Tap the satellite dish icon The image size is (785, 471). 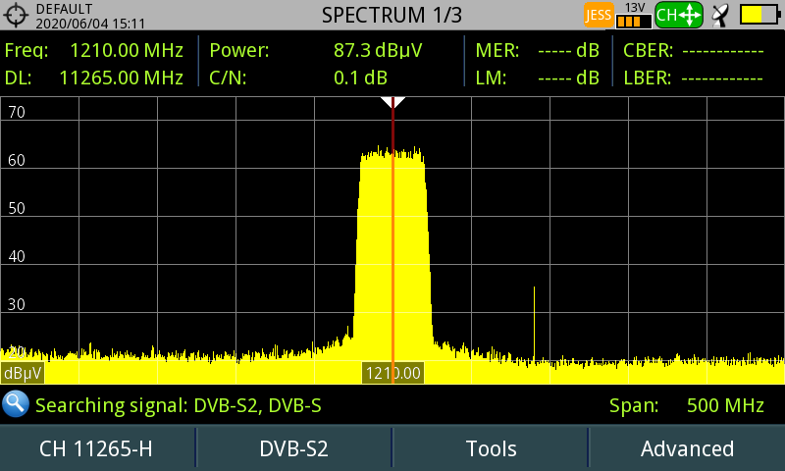coord(720,15)
